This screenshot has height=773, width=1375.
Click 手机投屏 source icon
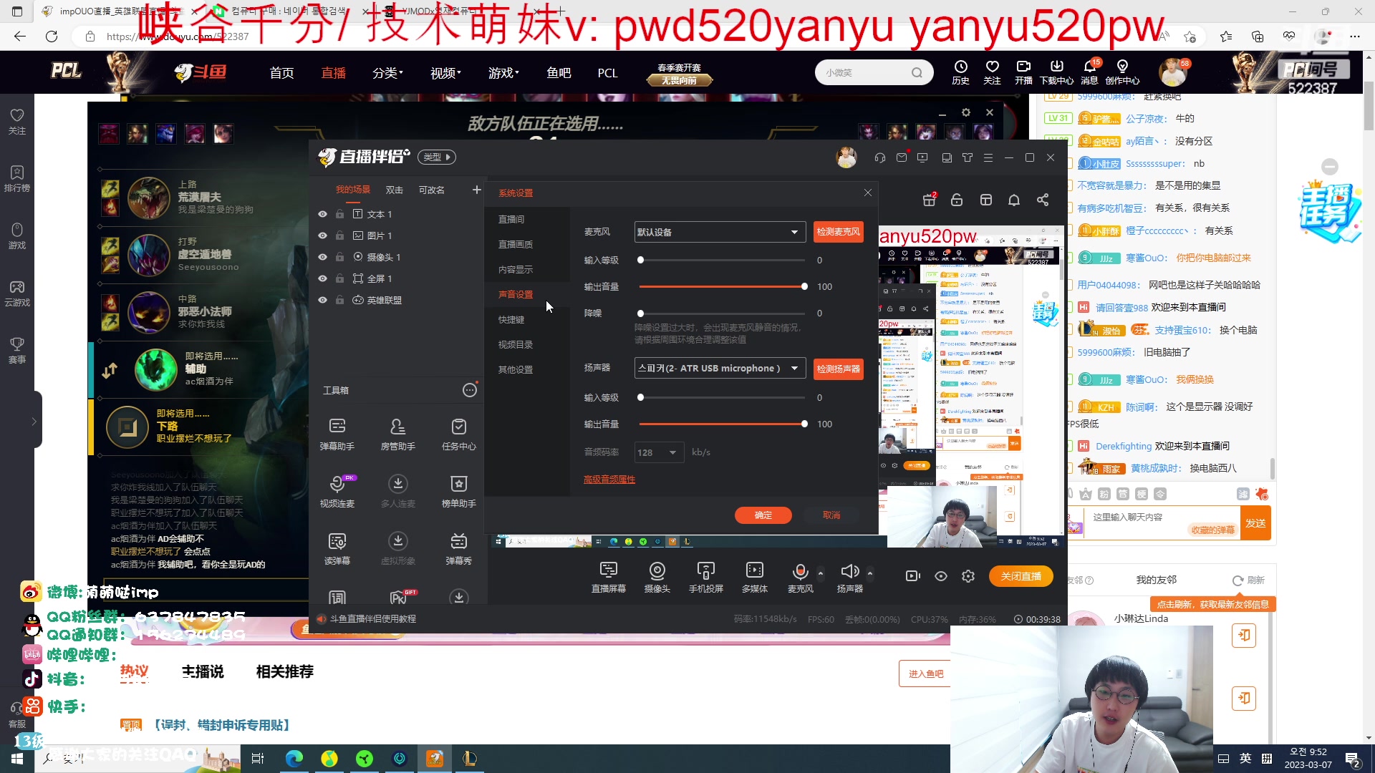(x=705, y=577)
